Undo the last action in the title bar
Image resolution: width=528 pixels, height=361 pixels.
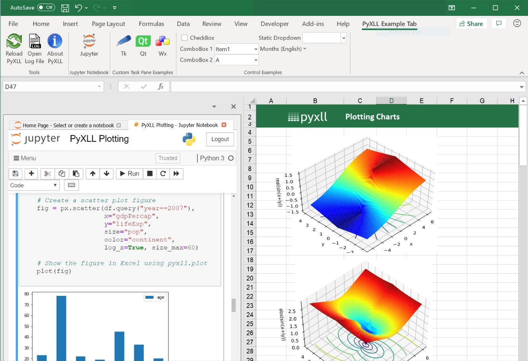coord(78,8)
